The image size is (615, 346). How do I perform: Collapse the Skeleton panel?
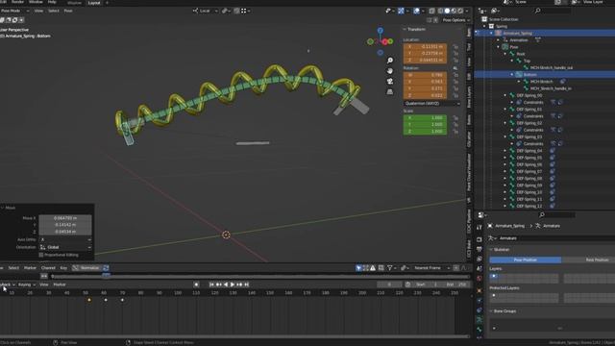491,250
